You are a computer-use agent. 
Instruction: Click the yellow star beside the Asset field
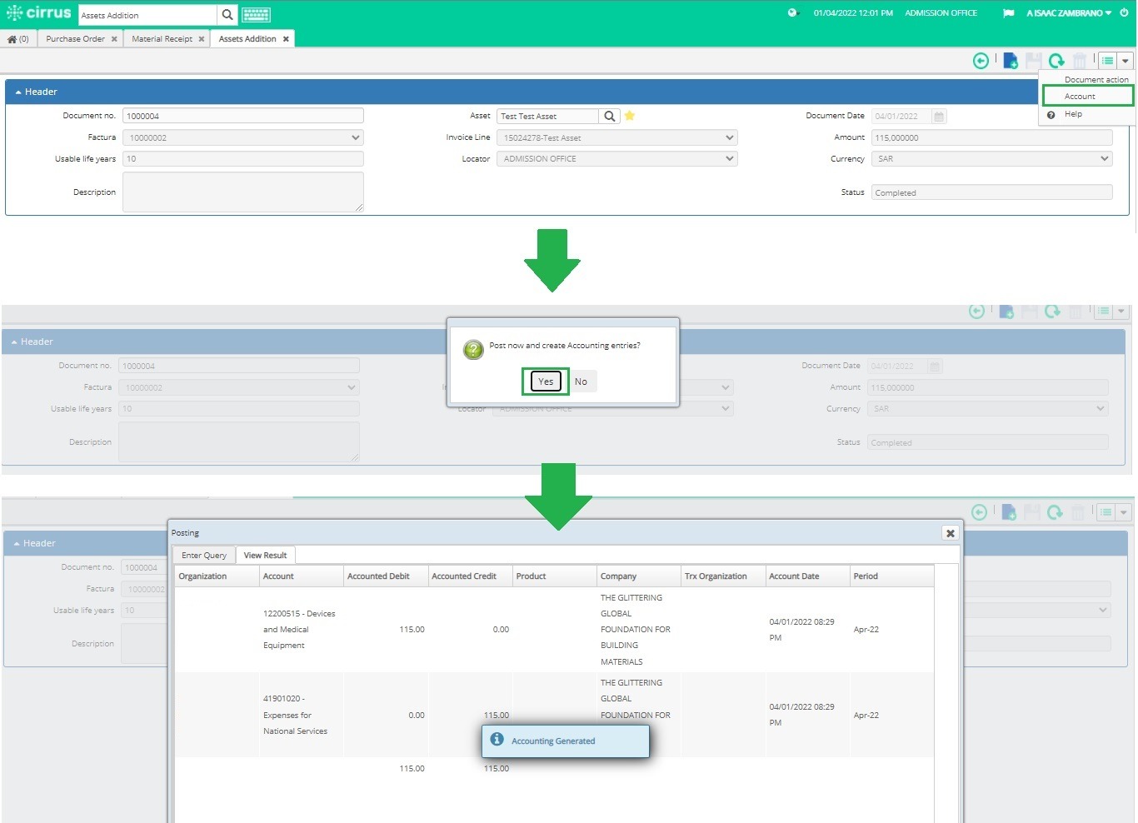point(630,116)
